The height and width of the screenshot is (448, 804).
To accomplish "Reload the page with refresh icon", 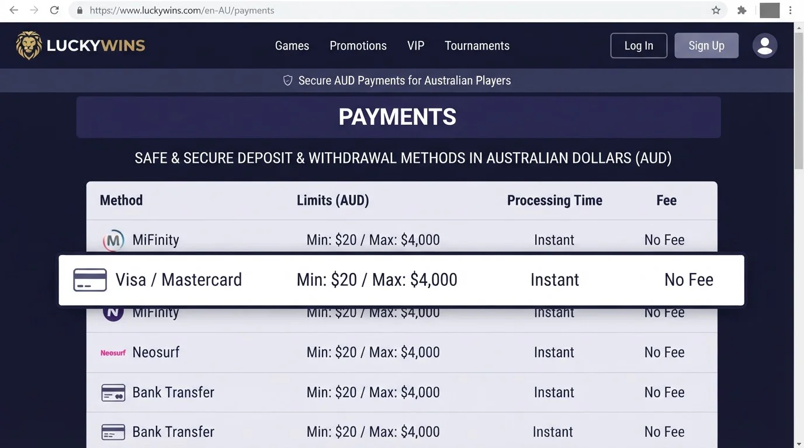I will [x=54, y=10].
